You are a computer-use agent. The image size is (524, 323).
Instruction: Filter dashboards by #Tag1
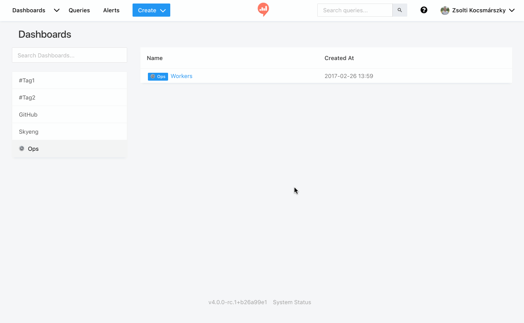[x=27, y=80]
